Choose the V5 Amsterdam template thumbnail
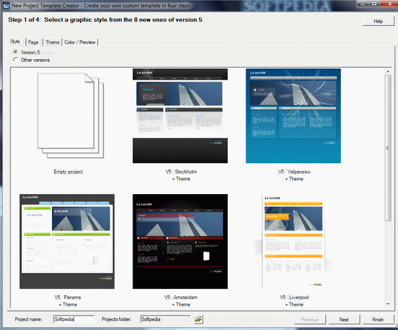The height and width of the screenshot is (330, 398). tap(180, 241)
